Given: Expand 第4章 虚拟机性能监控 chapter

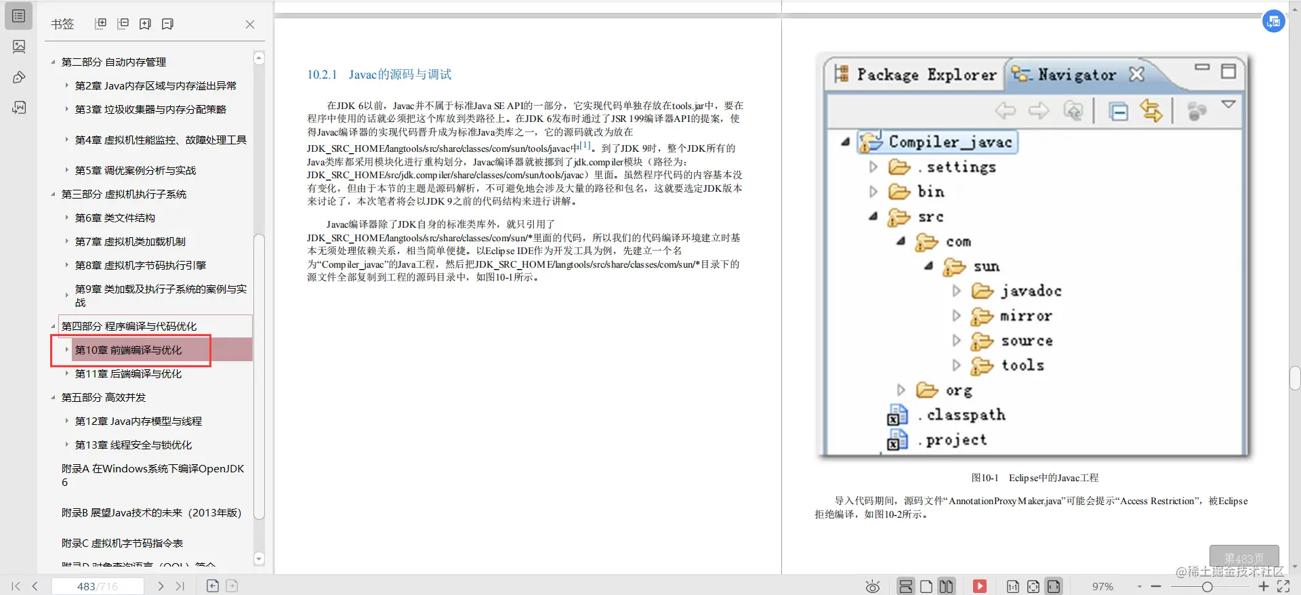Looking at the screenshot, I should click(x=66, y=140).
